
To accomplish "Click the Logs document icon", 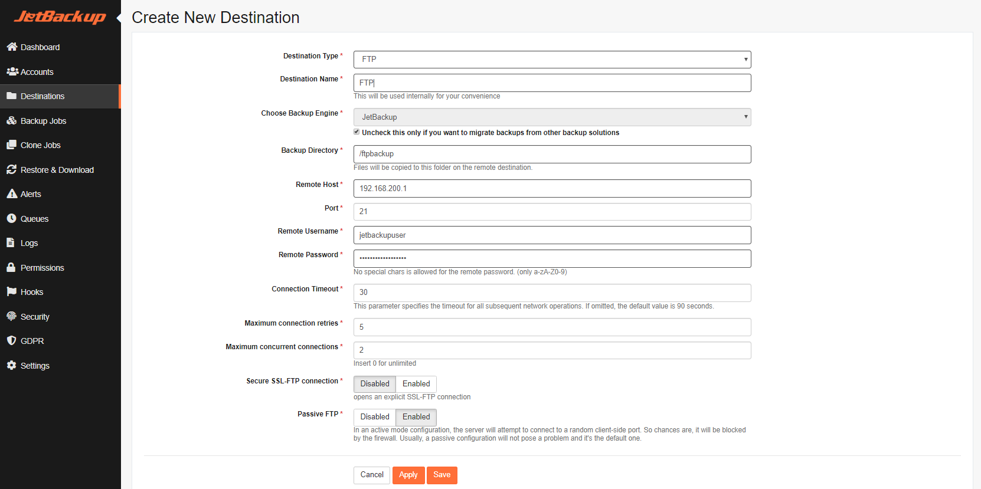I will tap(10, 242).
